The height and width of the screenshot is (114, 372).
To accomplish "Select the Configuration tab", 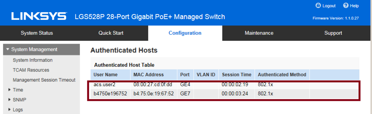I will [185, 33].
